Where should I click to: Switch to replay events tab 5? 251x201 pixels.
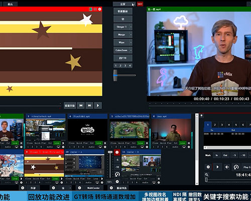click(236, 125)
